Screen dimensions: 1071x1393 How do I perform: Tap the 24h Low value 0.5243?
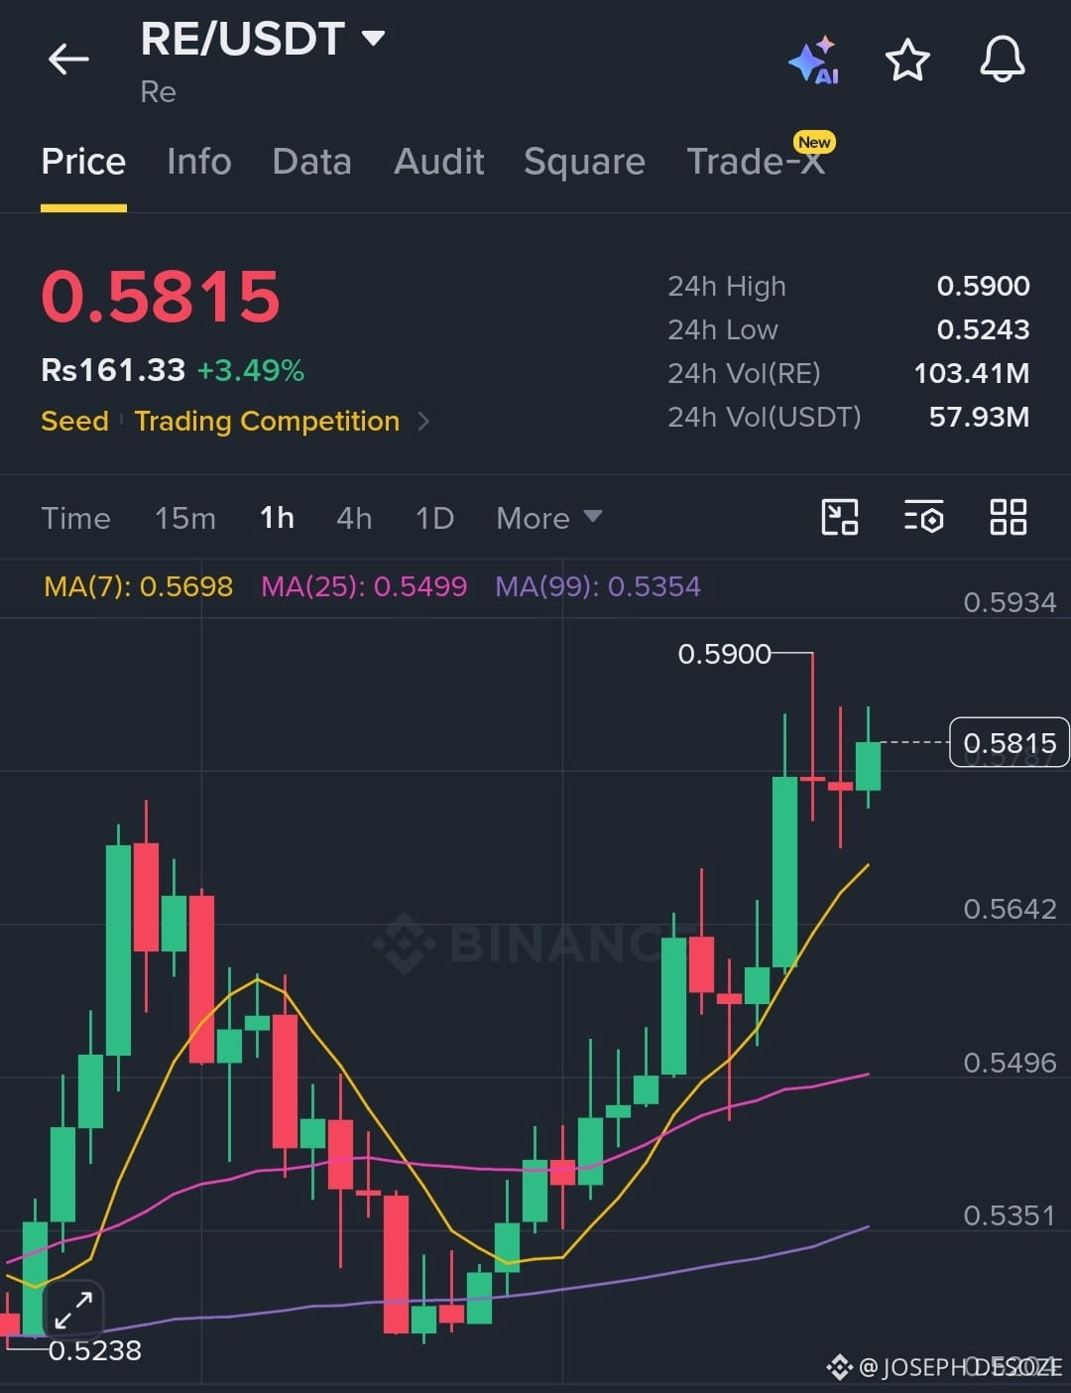(983, 329)
